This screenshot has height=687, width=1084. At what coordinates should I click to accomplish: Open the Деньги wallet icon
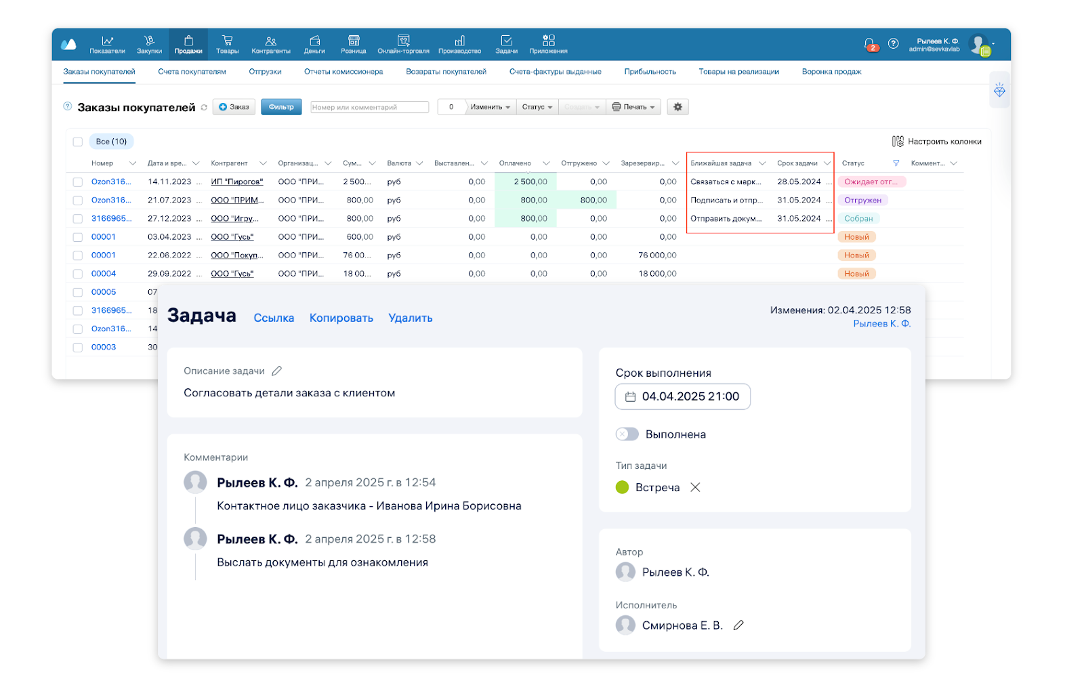[314, 41]
